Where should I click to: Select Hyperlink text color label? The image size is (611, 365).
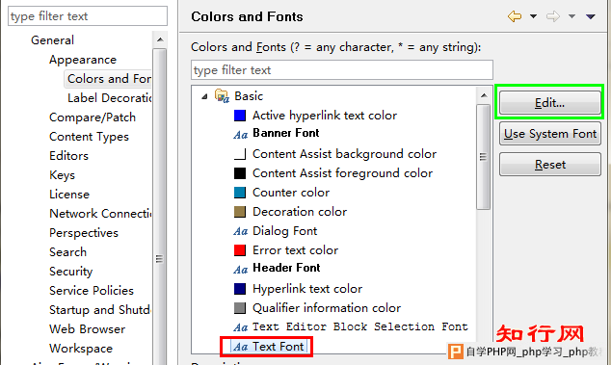pos(307,289)
